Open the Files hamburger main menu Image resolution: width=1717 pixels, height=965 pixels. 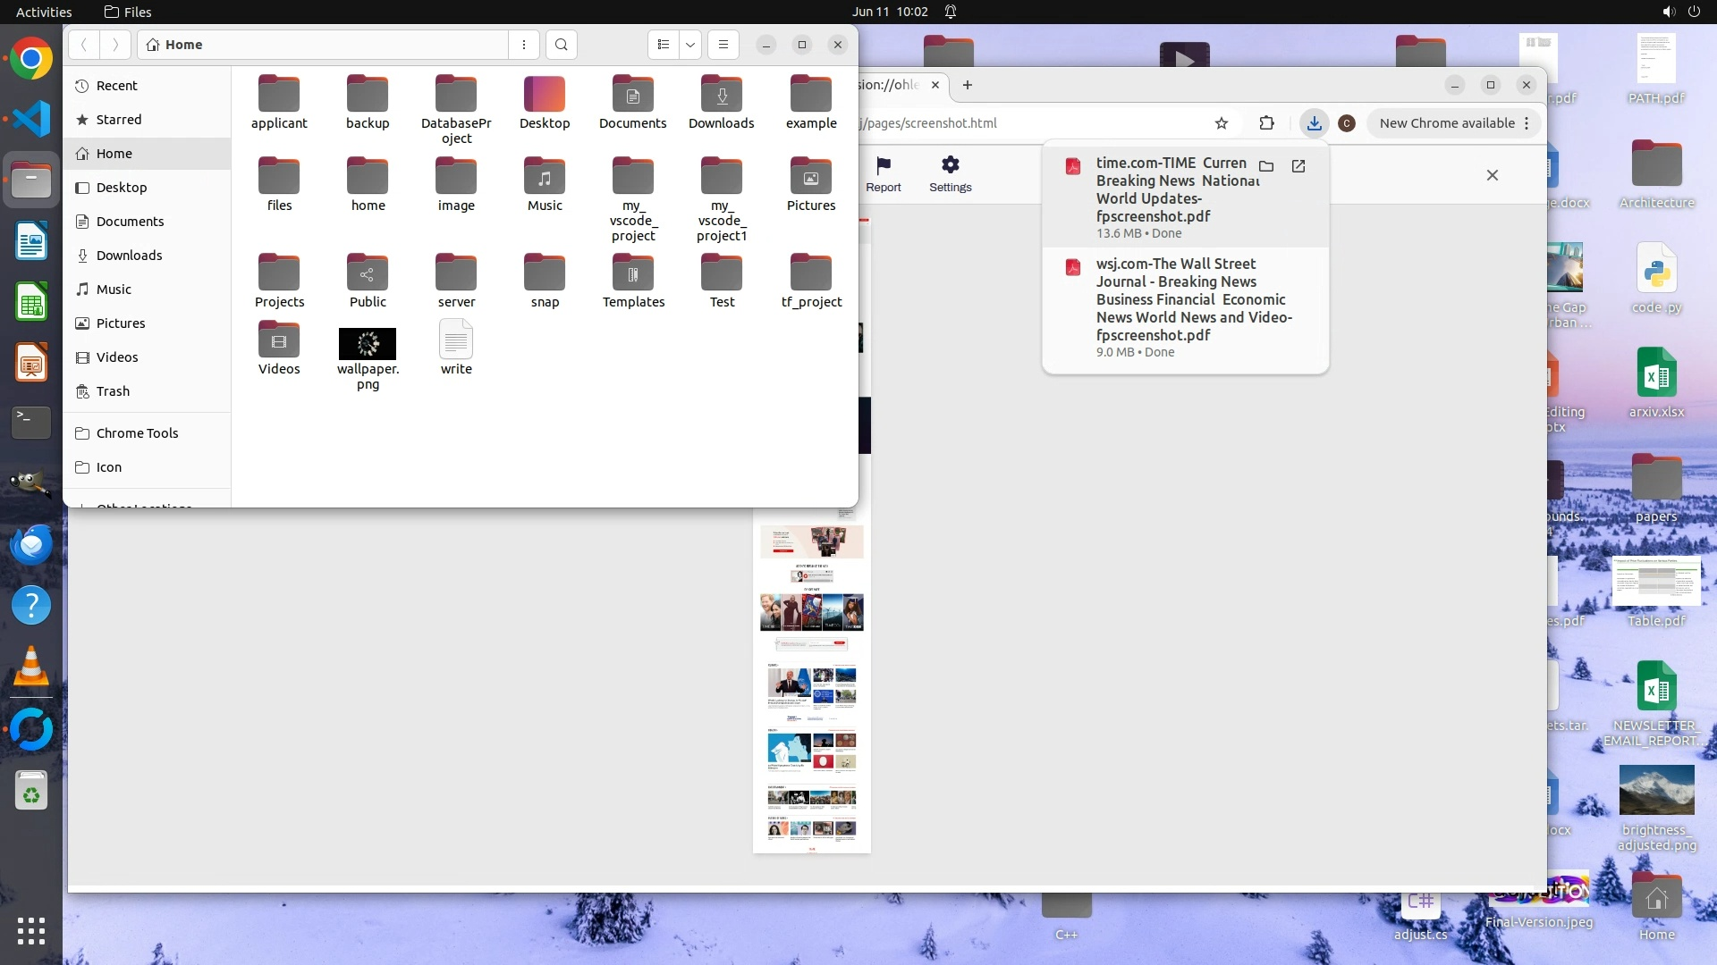pos(723,45)
